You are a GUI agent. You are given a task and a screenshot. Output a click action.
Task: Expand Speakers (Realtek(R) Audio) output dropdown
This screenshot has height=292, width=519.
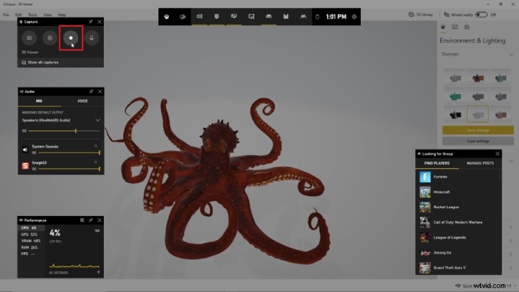tap(98, 120)
